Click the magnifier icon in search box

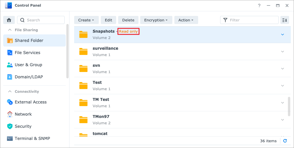coord(22,20)
